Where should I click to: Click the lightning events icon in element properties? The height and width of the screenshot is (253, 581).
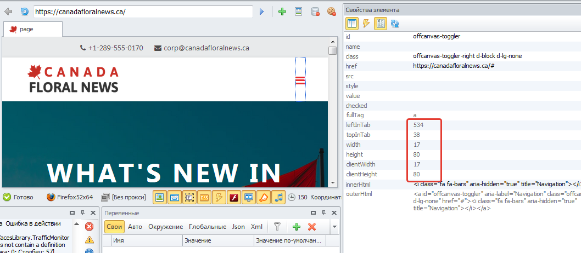click(366, 24)
